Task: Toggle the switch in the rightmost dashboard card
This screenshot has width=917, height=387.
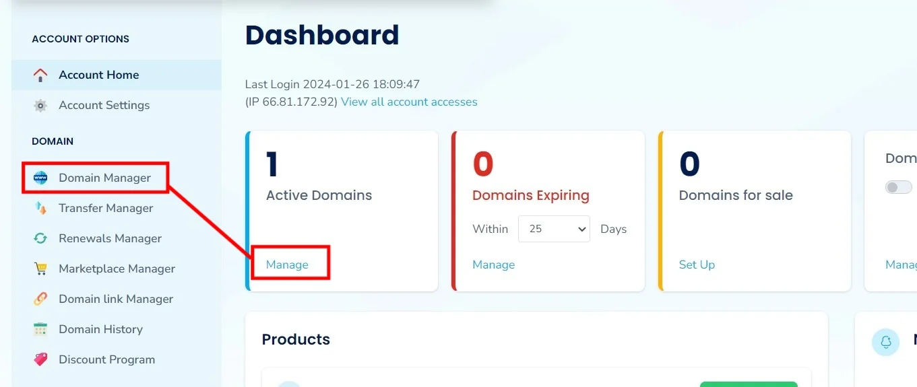Action: (x=898, y=187)
